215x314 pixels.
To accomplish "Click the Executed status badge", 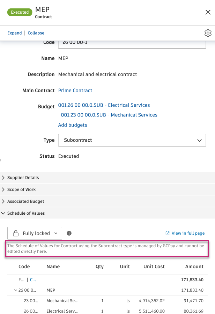I will click(20, 12).
